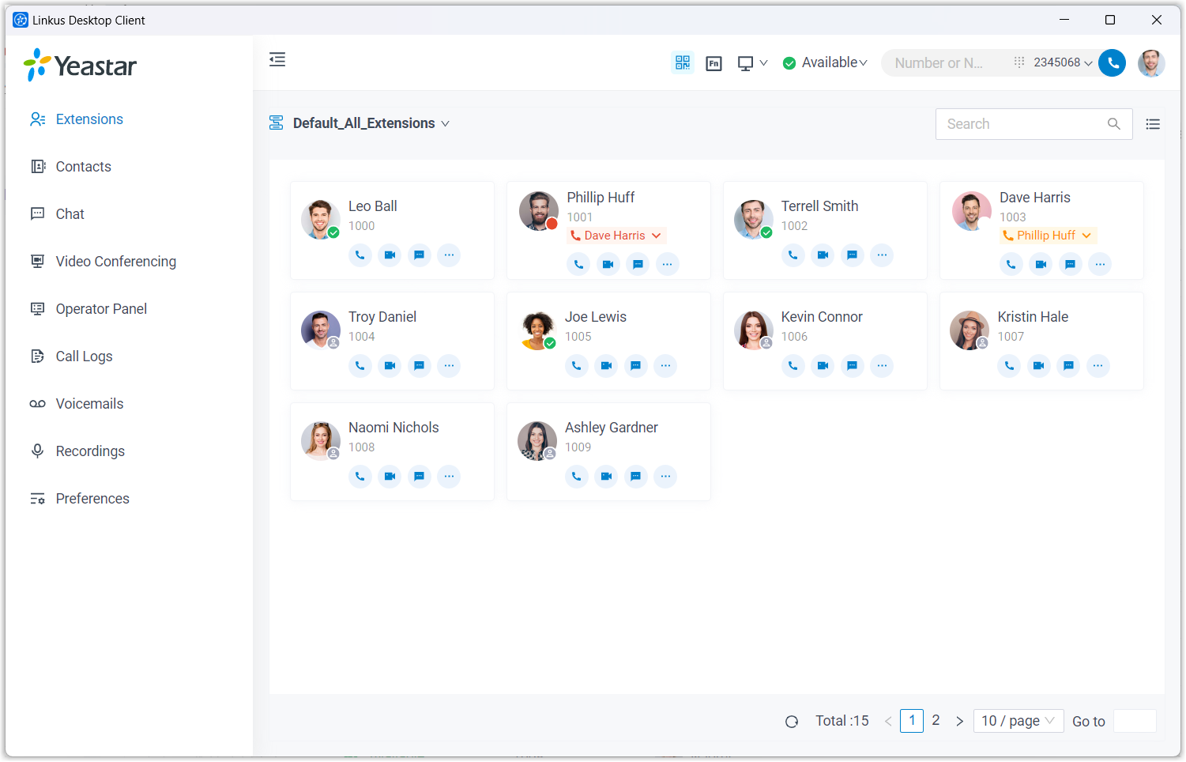Open more options for Kristin Hale
This screenshot has width=1186, height=762.
pos(1098,366)
